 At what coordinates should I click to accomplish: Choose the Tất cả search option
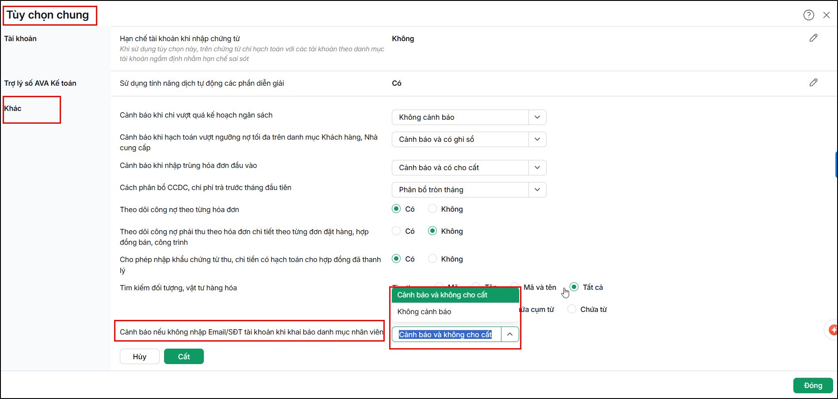(x=574, y=287)
